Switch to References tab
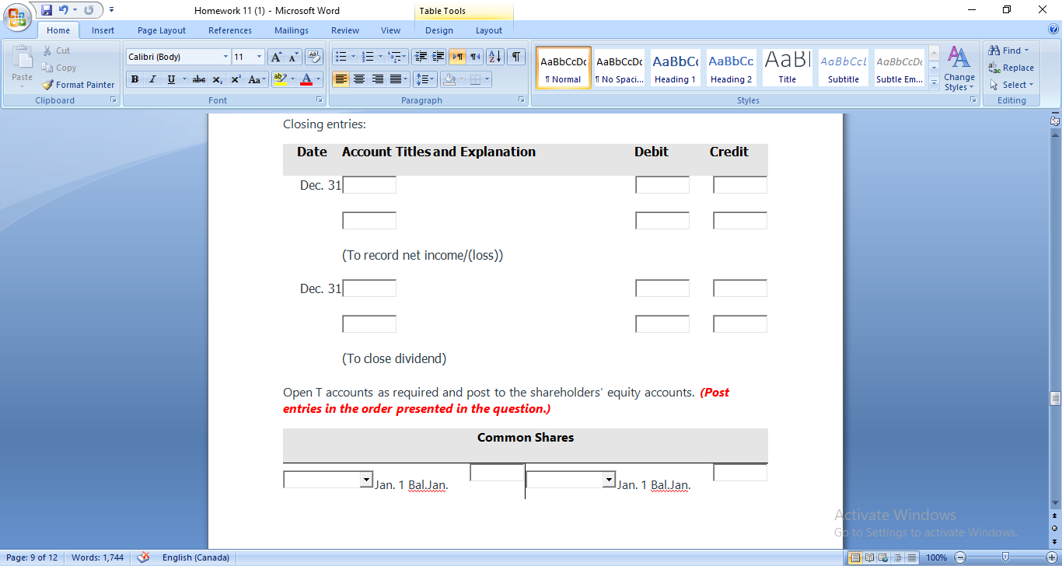Viewport: 1062px width, 566px height. [x=230, y=30]
